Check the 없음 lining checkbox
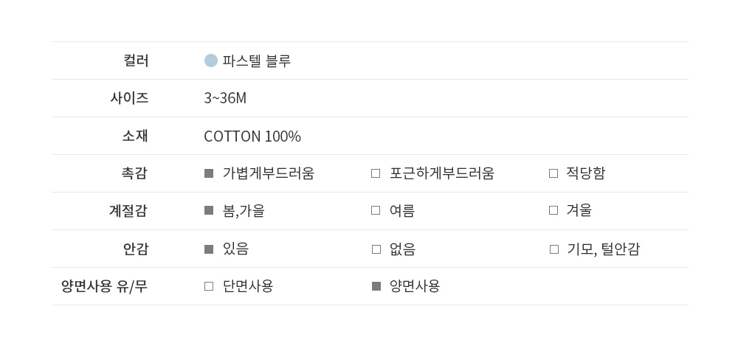Screen dimensions: 738x360 coord(376,249)
